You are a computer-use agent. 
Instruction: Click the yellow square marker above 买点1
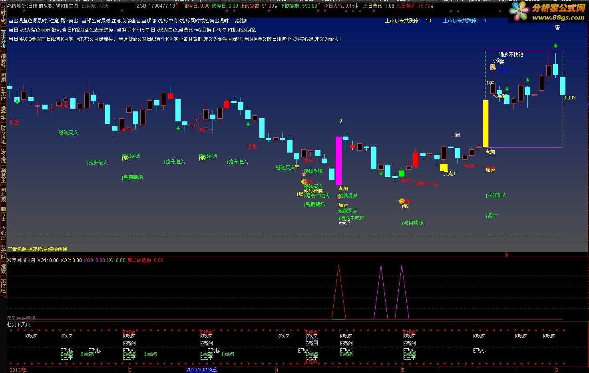(444, 167)
